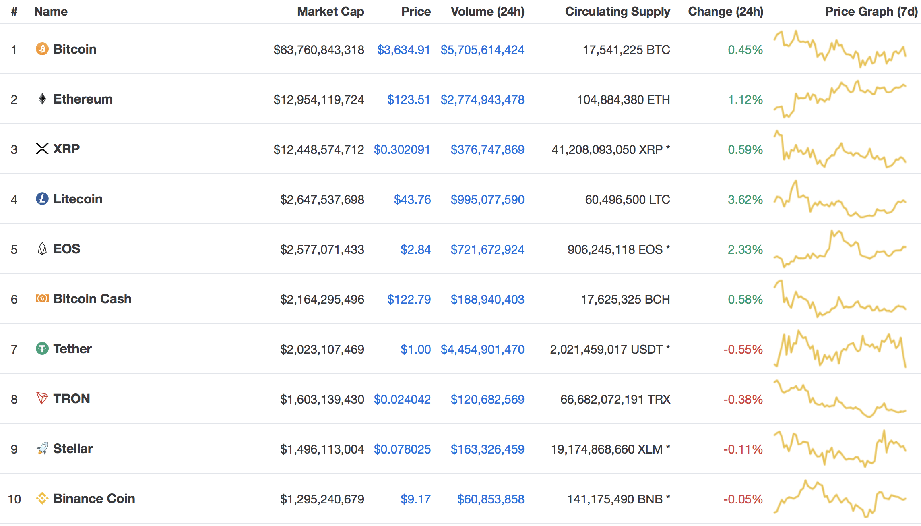Open Tether's 7-day price graph
The image size is (921, 526).
pos(840,348)
